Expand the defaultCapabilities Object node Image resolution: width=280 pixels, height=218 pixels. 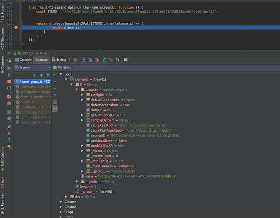(82, 99)
